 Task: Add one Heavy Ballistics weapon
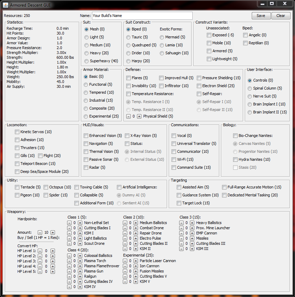pyautogui.click(x=192, y=223)
